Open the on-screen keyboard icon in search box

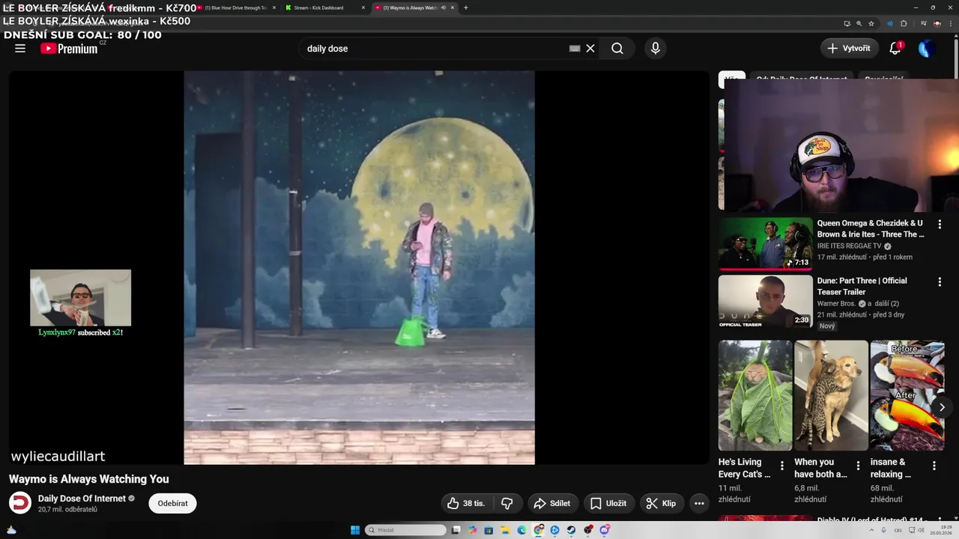pyautogui.click(x=575, y=49)
